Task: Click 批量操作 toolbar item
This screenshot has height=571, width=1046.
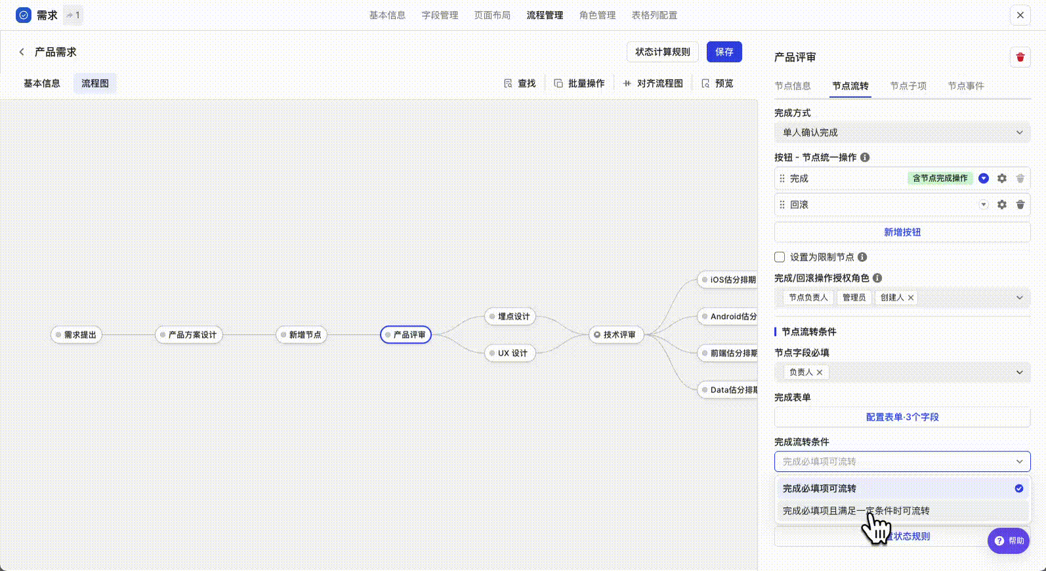Action: (x=579, y=83)
